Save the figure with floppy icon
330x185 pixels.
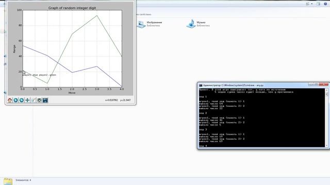[x=45, y=100]
